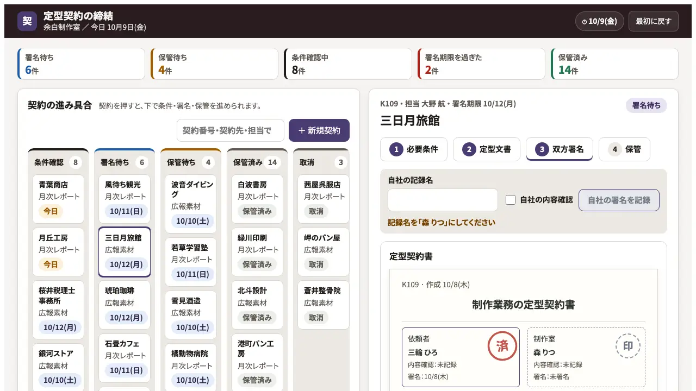Open step 2 定型文書 tab
This screenshot has width=696, height=391.
click(487, 149)
